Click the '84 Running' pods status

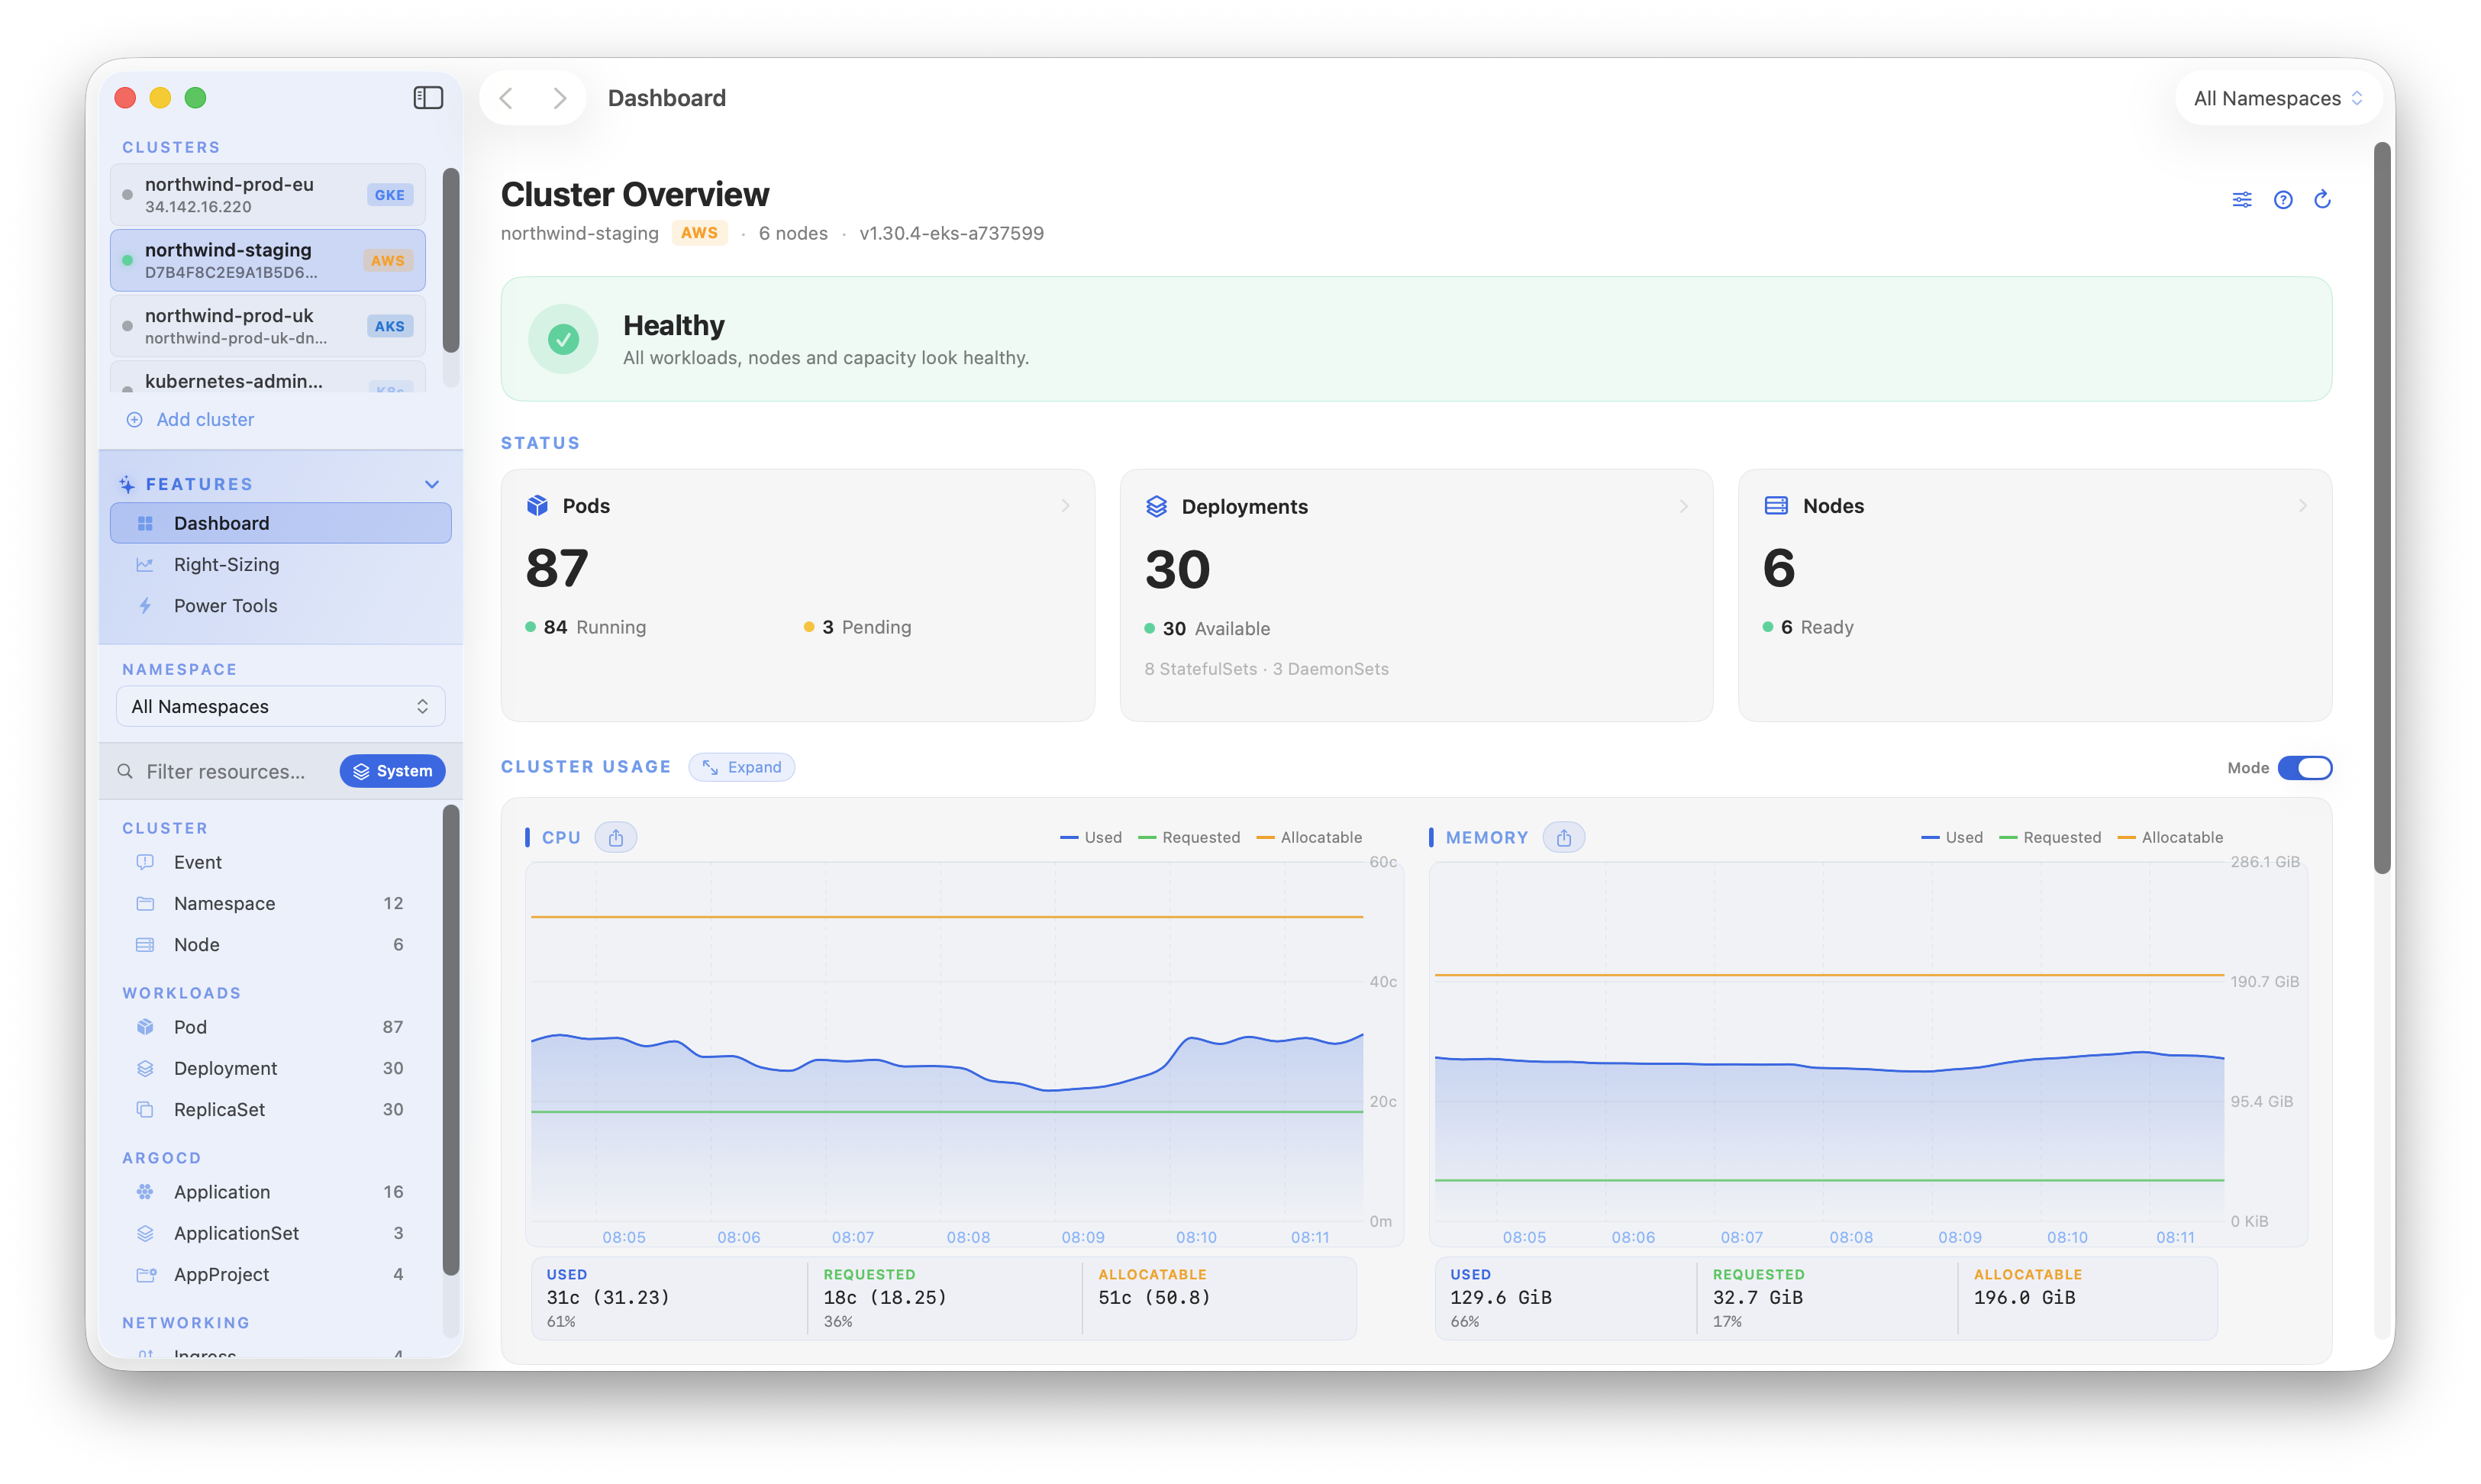[x=586, y=627]
